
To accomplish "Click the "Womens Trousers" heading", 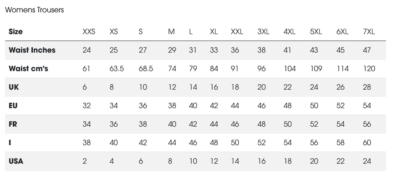I will coord(34,10).
